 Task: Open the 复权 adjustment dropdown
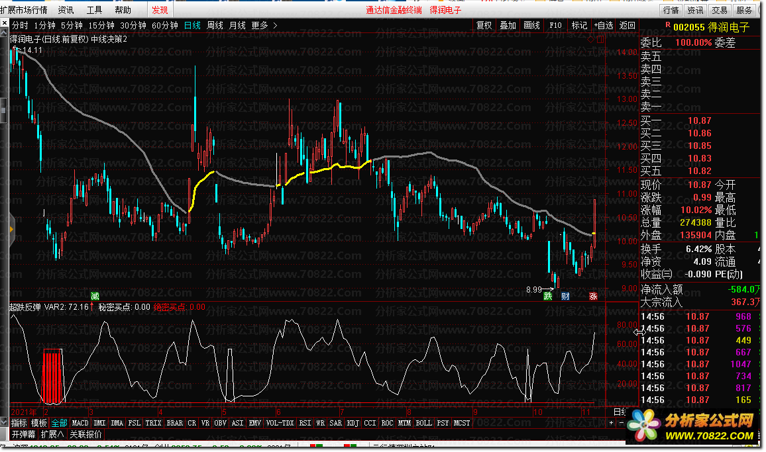pyautogui.click(x=484, y=25)
